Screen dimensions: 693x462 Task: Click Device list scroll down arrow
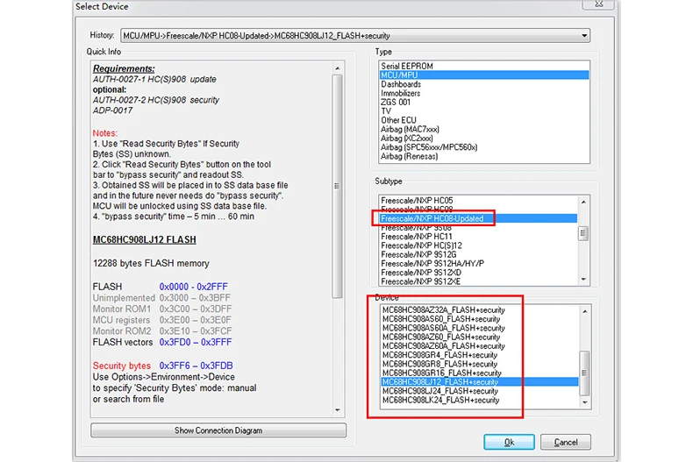pos(585,402)
